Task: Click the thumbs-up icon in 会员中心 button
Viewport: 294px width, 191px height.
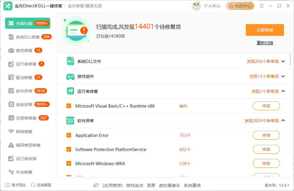Action: (231, 6)
